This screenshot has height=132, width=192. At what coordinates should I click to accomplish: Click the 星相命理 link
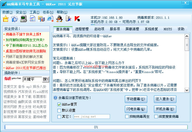tap(39, 117)
